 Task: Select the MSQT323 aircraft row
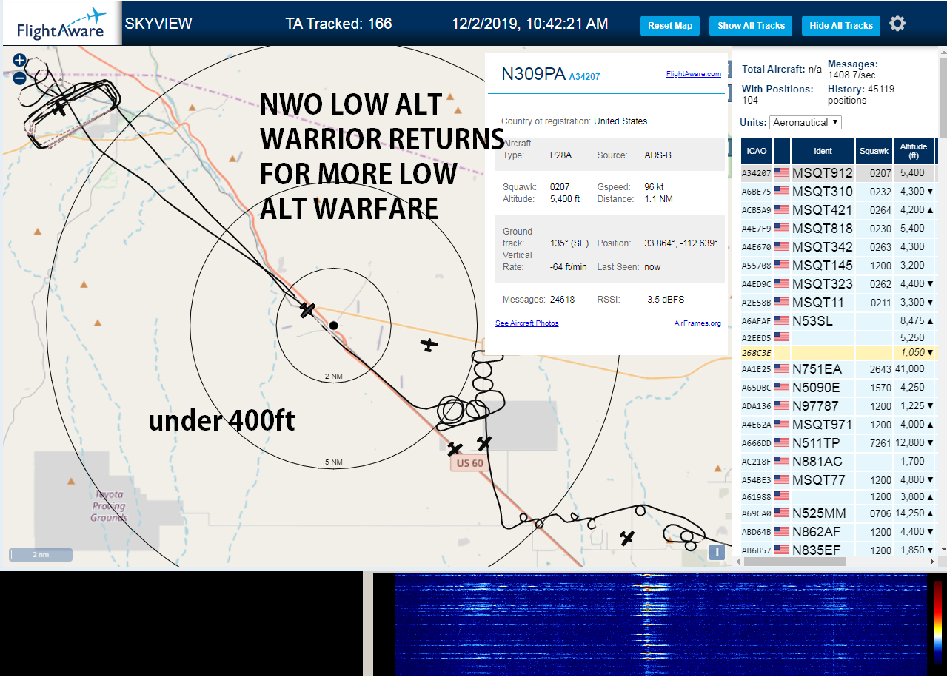[x=838, y=284]
